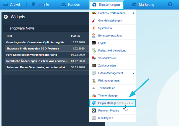Click the Versandkosten truck icon
The height and width of the screenshot is (126, 179).
(94, 58)
